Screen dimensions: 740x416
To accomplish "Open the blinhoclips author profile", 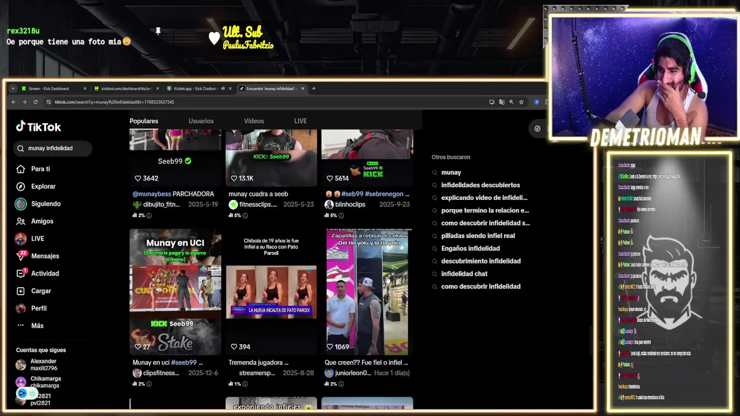I will pos(350,205).
